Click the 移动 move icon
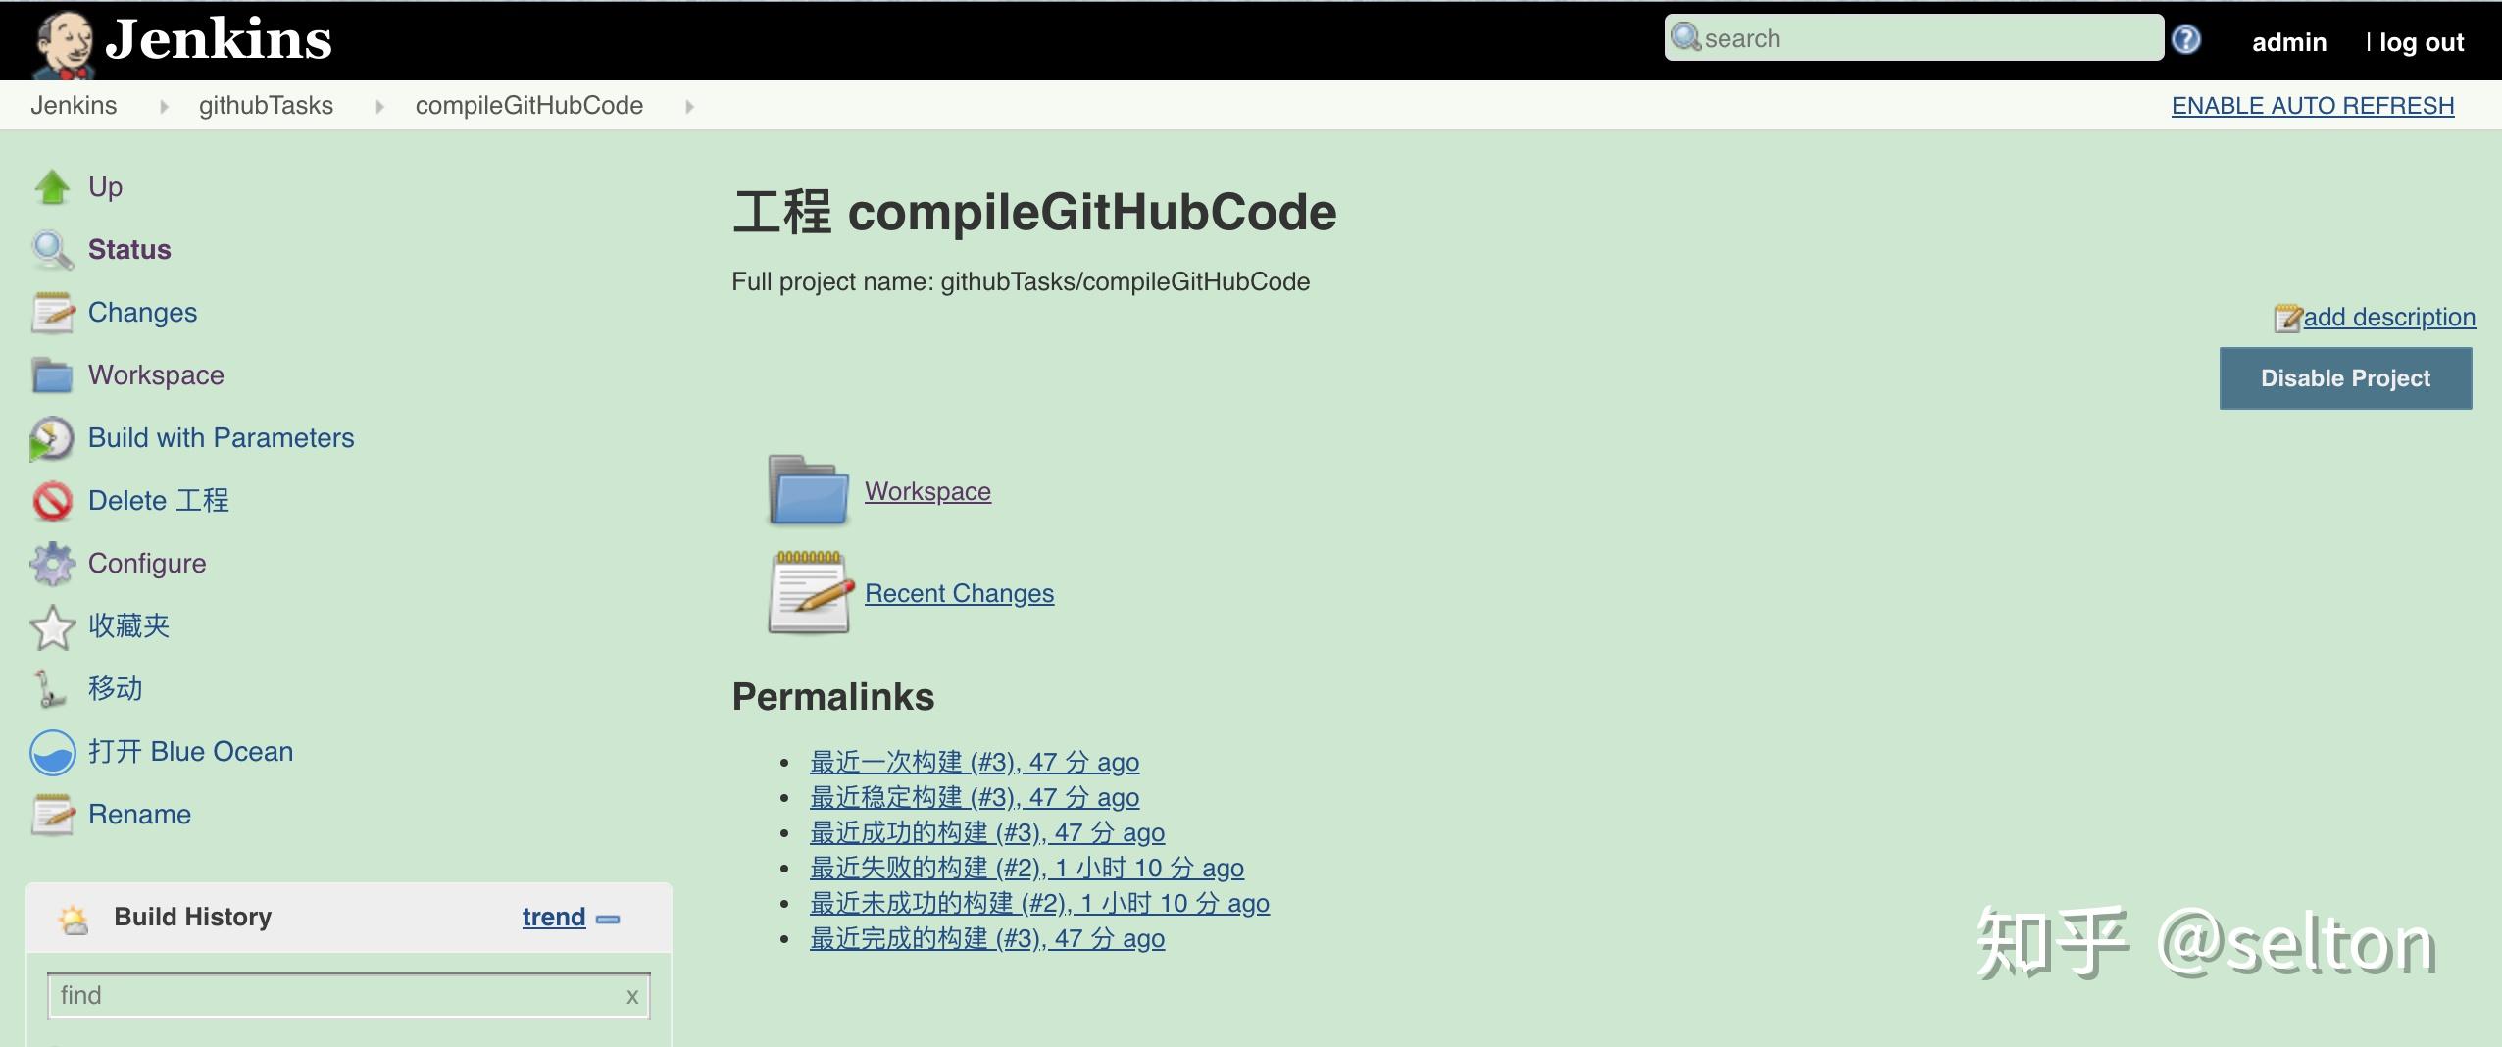This screenshot has height=1047, width=2502. tap(49, 689)
